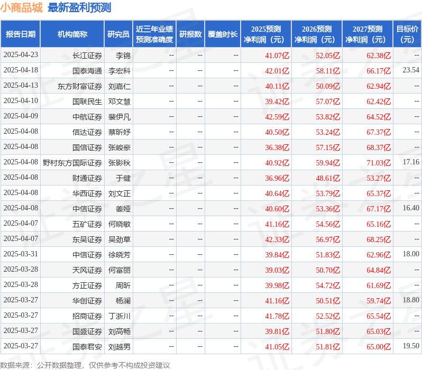This screenshot has width=422, height=370.
Task: Click target price 18.00
Action: tap(411, 254)
